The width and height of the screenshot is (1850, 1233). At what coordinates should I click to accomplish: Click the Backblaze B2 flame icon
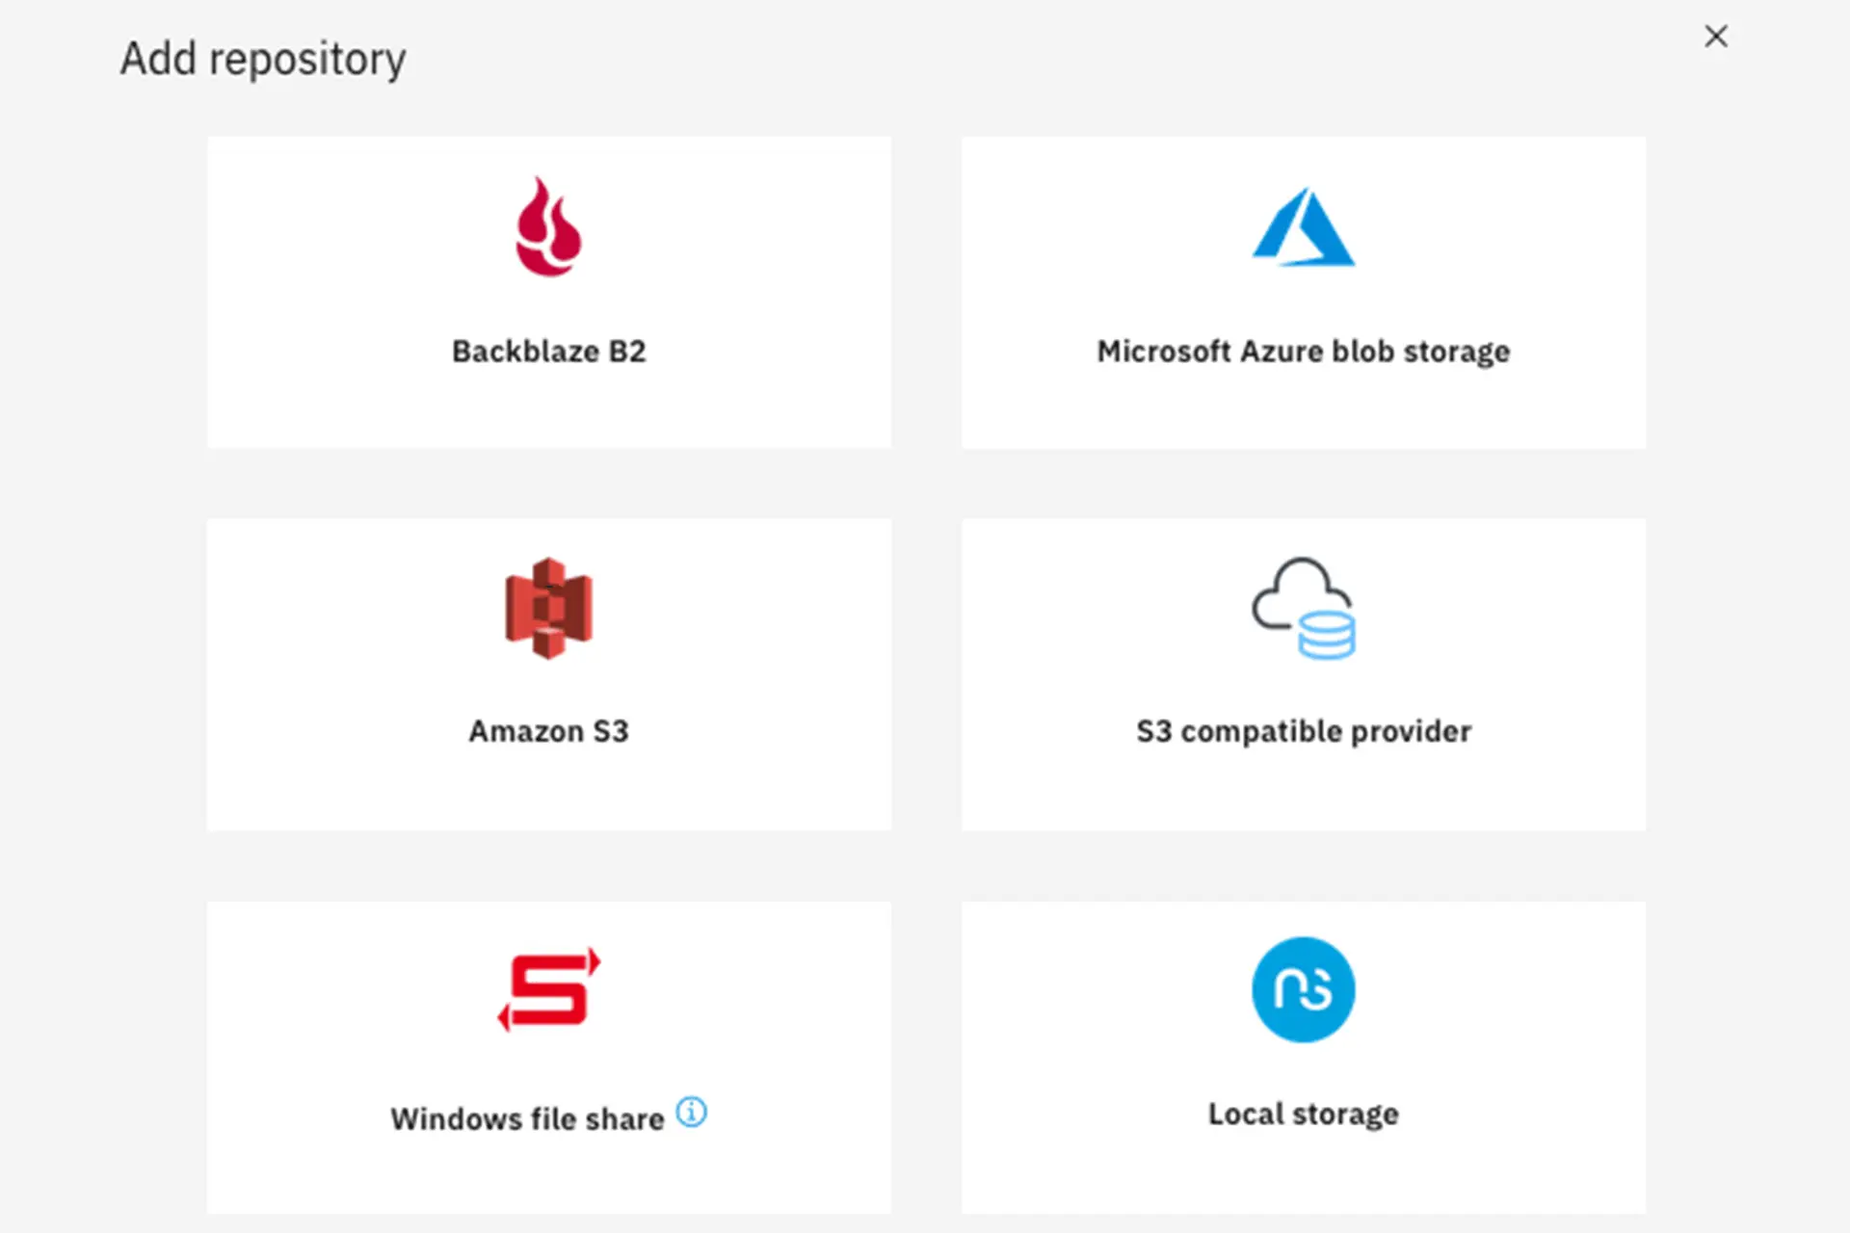point(548,227)
